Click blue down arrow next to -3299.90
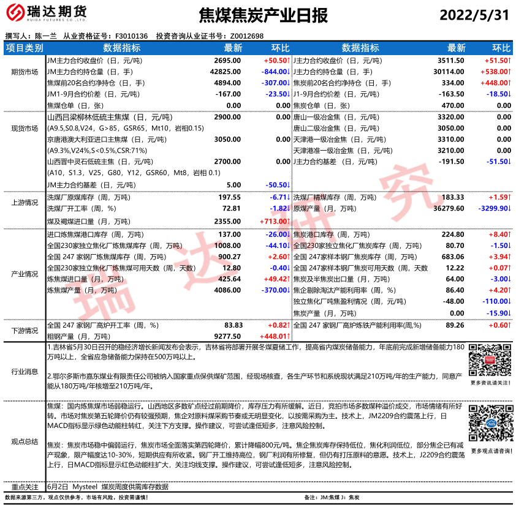This screenshot has width=516, height=507. tap(509, 209)
